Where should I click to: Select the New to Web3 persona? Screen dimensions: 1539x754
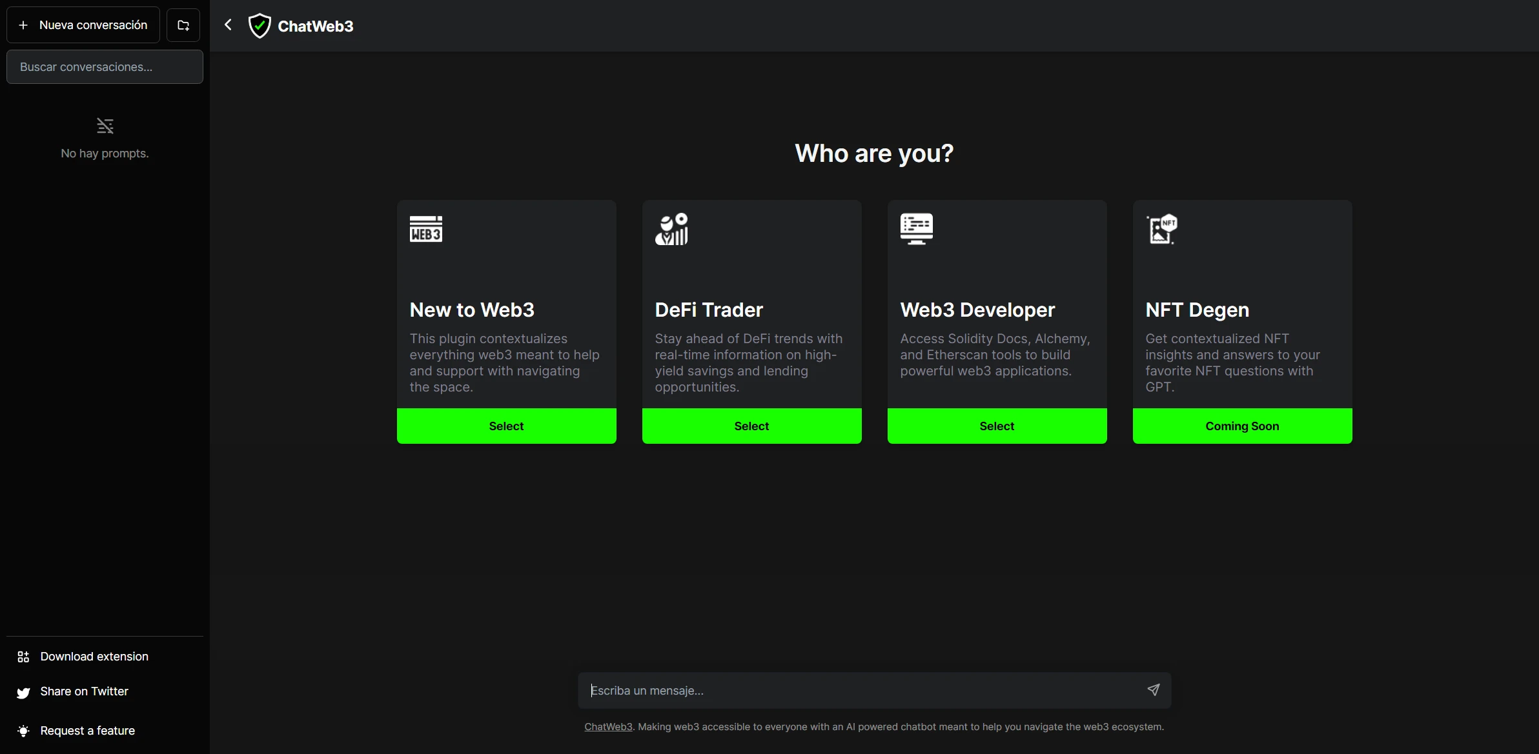click(x=507, y=426)
